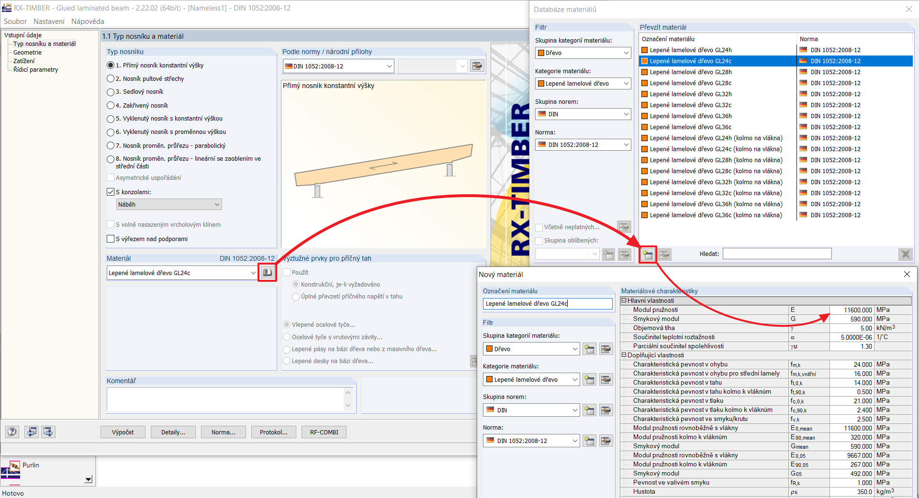Edit category group beside Dřevo in Nový materiál
This screenshot has height=498, width=919.
[606, 349]
